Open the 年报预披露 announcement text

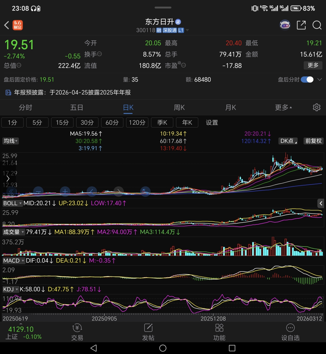72,92
